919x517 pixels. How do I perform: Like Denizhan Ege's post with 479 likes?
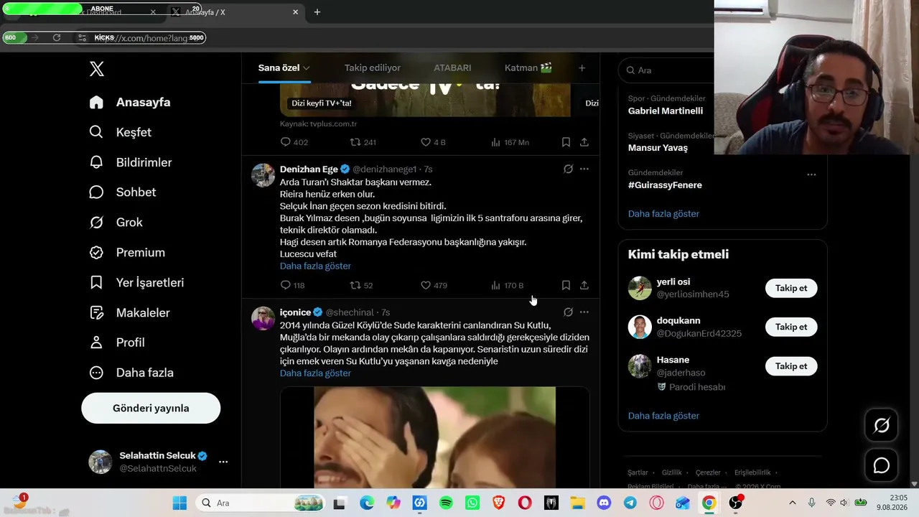coord(434,285)
